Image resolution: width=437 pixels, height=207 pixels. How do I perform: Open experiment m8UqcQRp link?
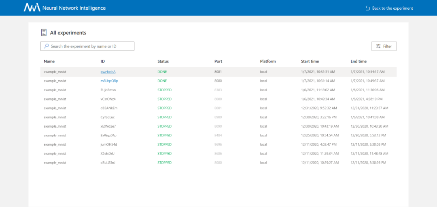coord(109,81)
